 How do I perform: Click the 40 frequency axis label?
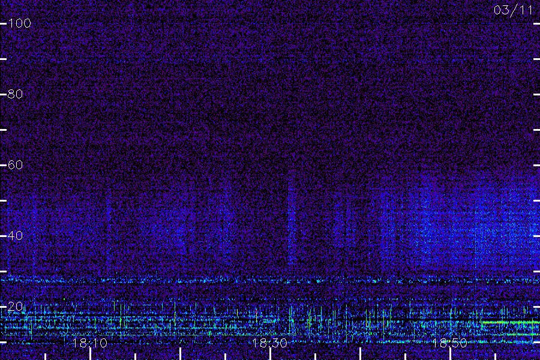pyautogui.click(x=15, y=236)
